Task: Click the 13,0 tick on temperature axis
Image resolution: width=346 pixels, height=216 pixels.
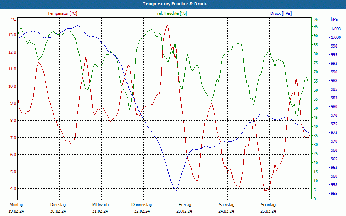Action: coord(12,35)
